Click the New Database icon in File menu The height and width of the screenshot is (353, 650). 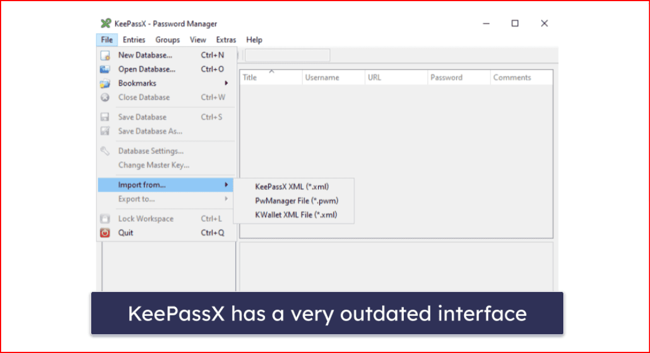point(105,55)
